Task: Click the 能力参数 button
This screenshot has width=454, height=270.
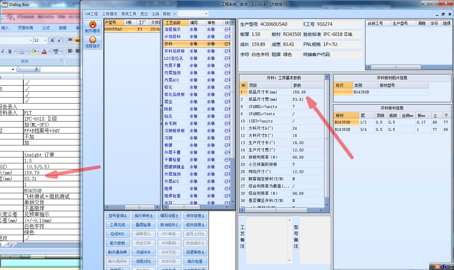Action: (x=118, y=243)
